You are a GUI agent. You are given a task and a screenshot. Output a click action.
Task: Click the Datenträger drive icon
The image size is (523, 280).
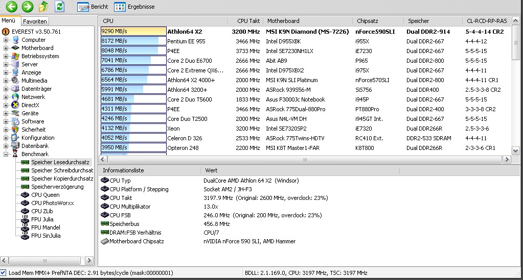tap(15, 89)
